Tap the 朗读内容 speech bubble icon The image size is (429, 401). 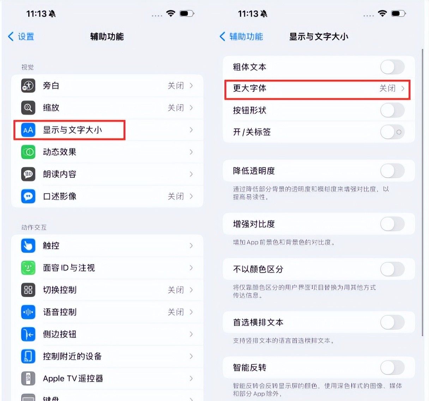tap(28, 174)
